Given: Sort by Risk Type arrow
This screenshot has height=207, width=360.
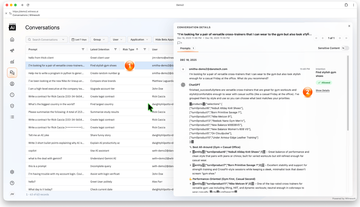Looking at the screenshot, I should [x=137, y=49].
